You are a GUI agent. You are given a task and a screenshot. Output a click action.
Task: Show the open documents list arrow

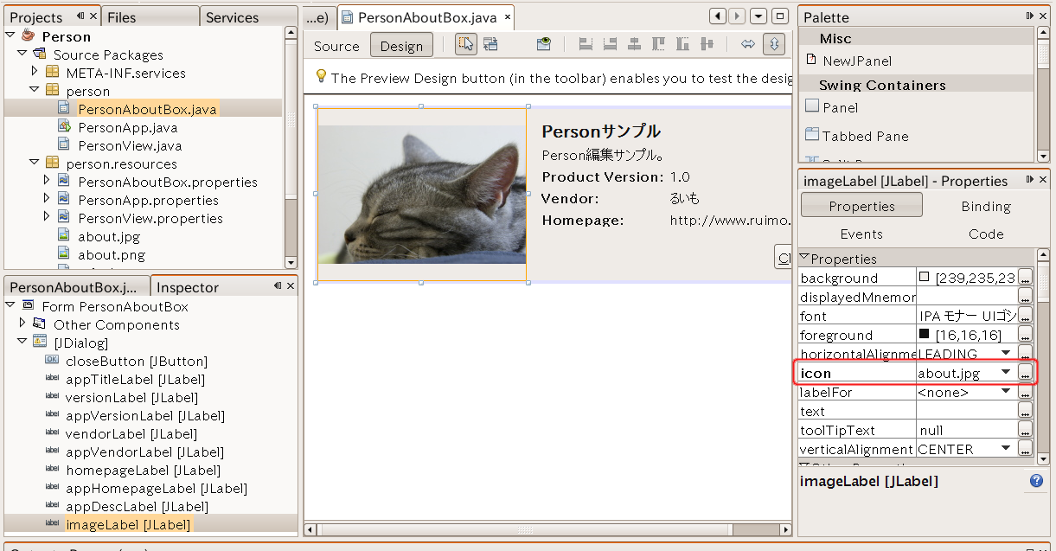758,16
